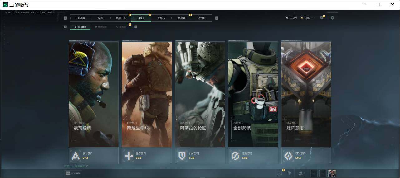Click the 三角洲行动 app logo in the title bar
This screenshot has width=400, height=178.
click(5, 5)
